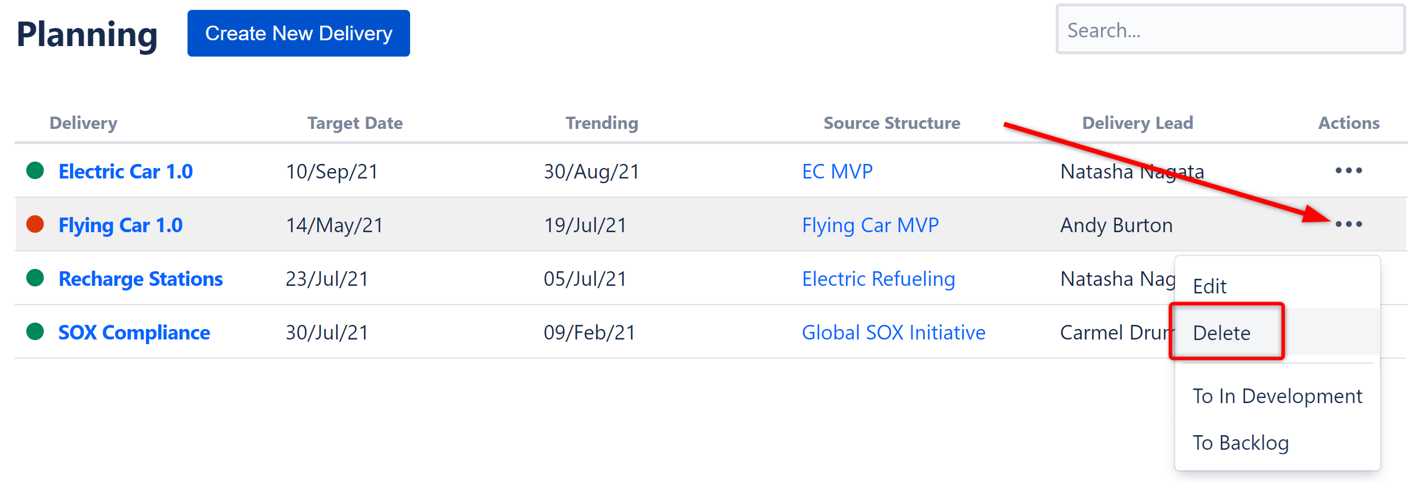The height and width of the screenshot is (483, 1419).
Task: Click the red status dot for Flying Car 1.0
Action: click(36, 224)
